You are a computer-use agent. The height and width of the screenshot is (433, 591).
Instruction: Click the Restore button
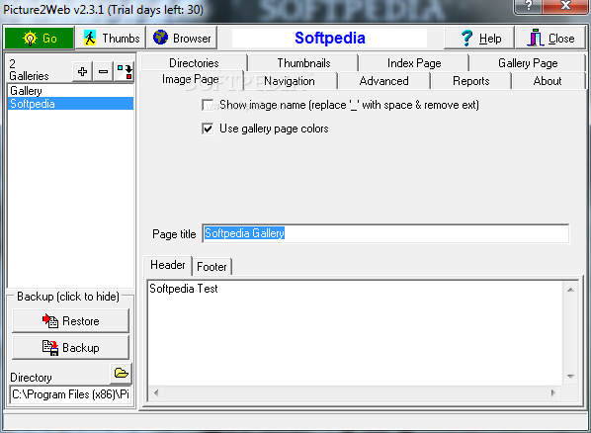(x=70, y=321)
